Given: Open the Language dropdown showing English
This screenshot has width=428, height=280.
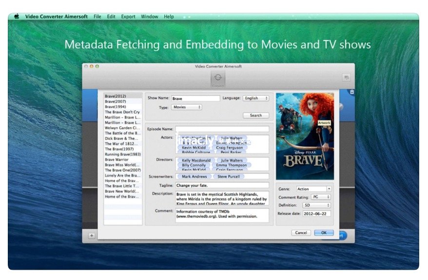Looking at the screenshot, I should pyautogui.click(x=256, y=98).
